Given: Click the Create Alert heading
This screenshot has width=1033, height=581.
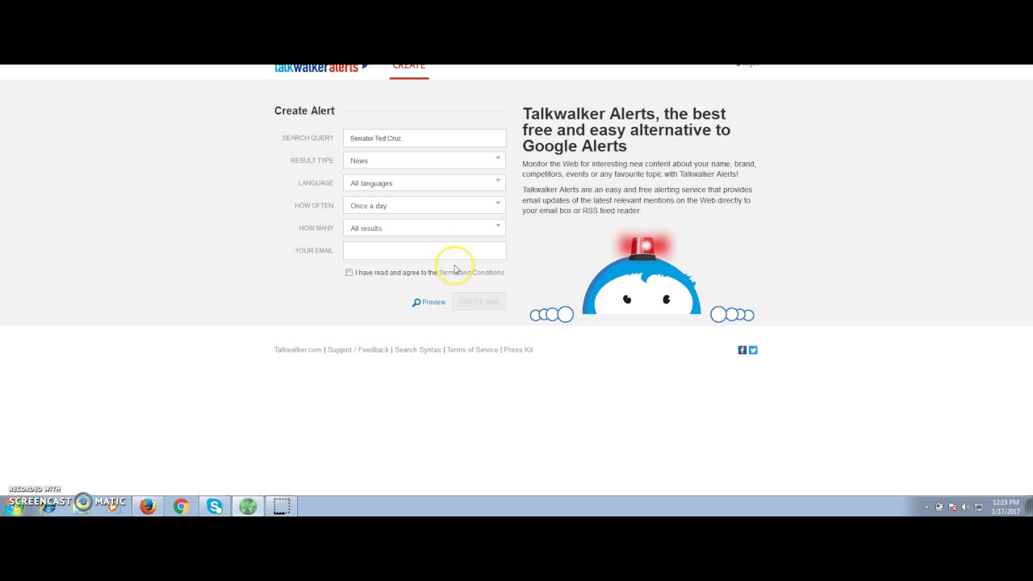Looking at the screenshot, I should [x=304, y=111].
